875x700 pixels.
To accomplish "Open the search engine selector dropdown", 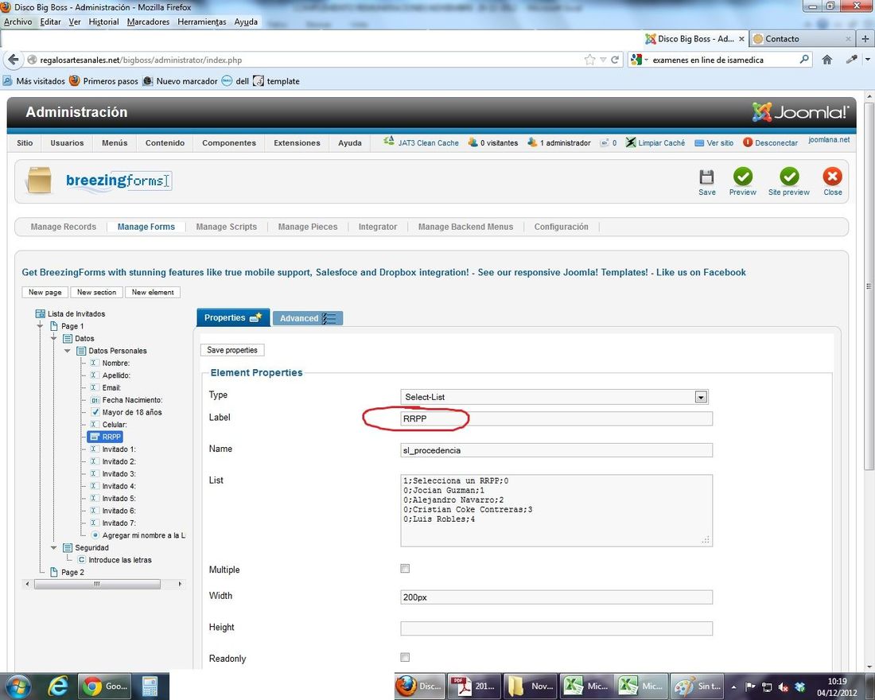I will click(640, 60).
